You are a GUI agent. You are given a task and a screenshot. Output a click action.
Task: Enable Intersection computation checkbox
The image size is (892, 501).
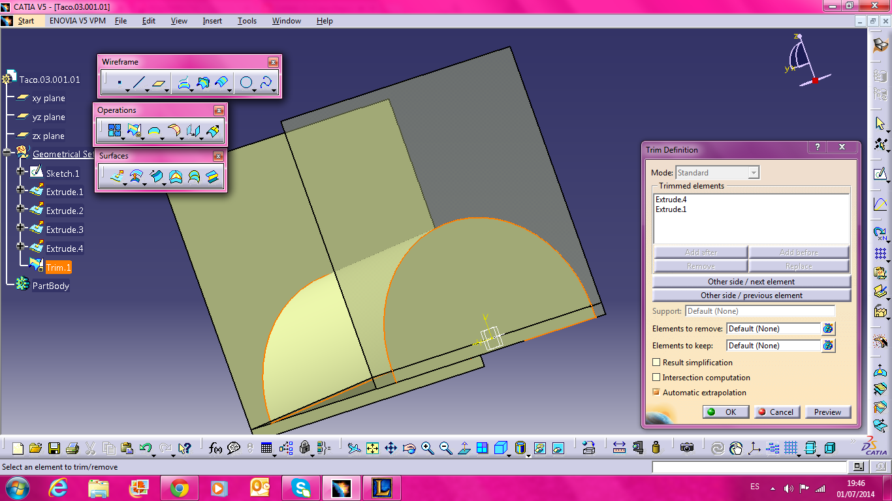click(657, 378)
